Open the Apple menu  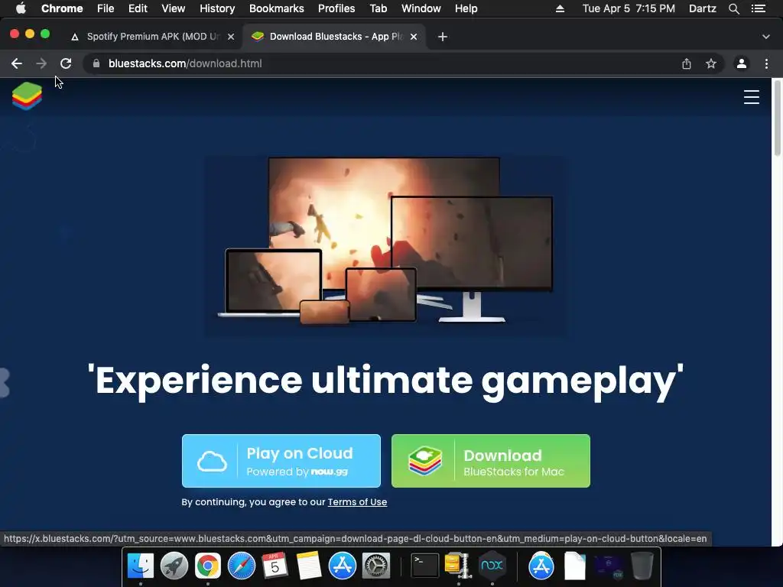(21, 8)
